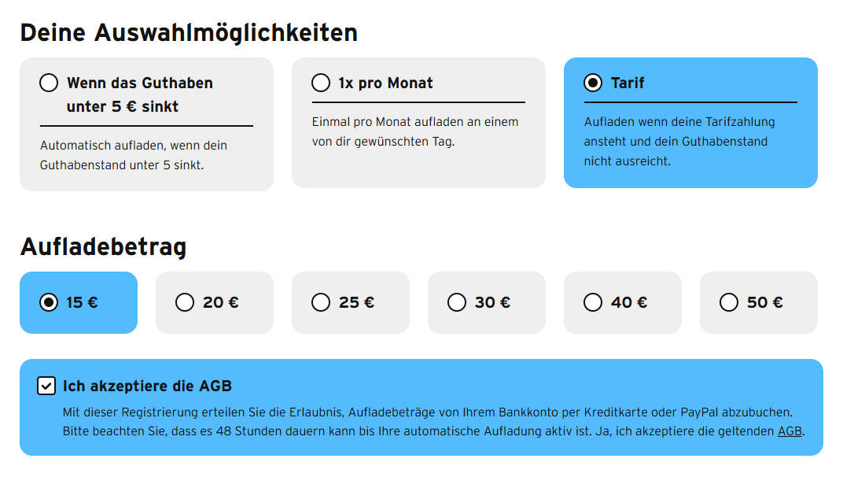Select the 'Wenn das Guthaben unter 5 € sinkt' radio button
This screenshot has height=477, width=843.
[x=49, y=83]
